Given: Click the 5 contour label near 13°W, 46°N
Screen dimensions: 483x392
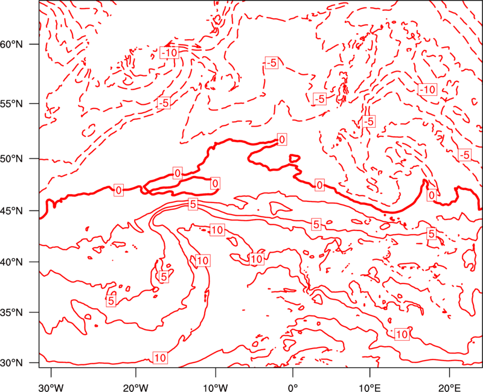Looking at the screenshot, I should (x=193, y=204).
